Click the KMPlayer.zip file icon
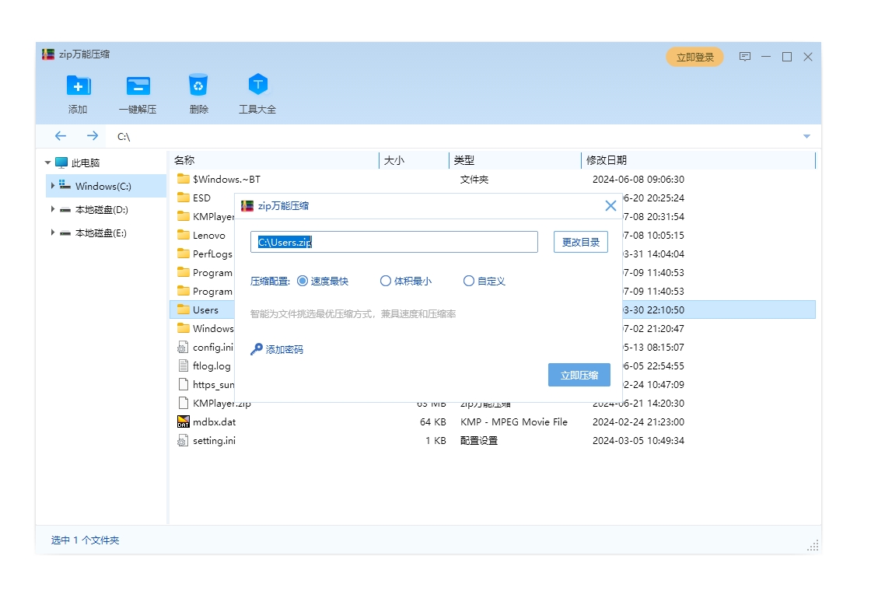The image size is (871, 591). [184, 404]
